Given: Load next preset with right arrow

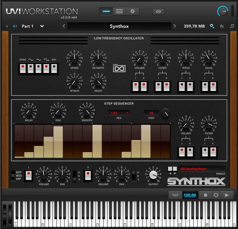Looking at the screenshot, I should coord(175,26).
